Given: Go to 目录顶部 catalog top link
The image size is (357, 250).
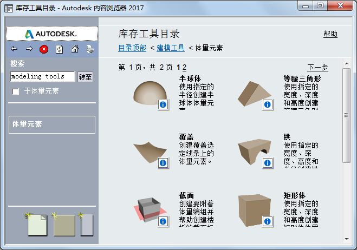Looking at the screenshot, I should [132, 48].
